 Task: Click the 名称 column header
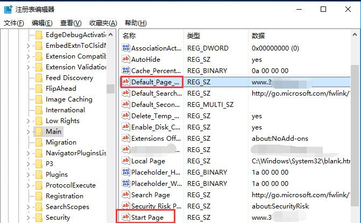click(130, 36)
